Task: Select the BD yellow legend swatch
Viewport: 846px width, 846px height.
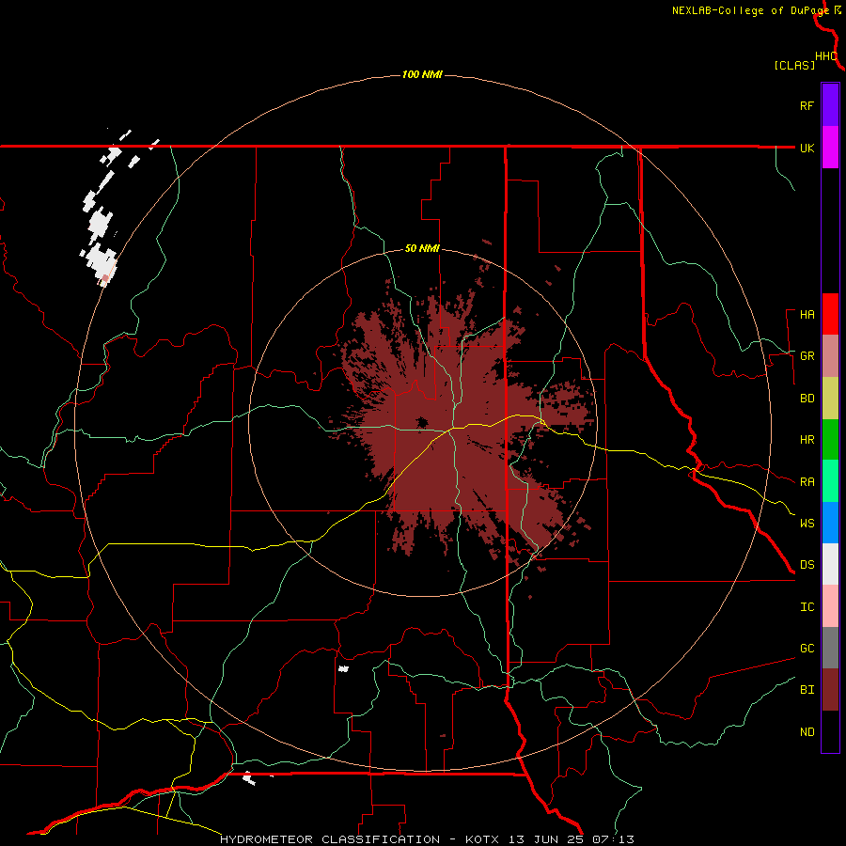Action: pos(830,399)
